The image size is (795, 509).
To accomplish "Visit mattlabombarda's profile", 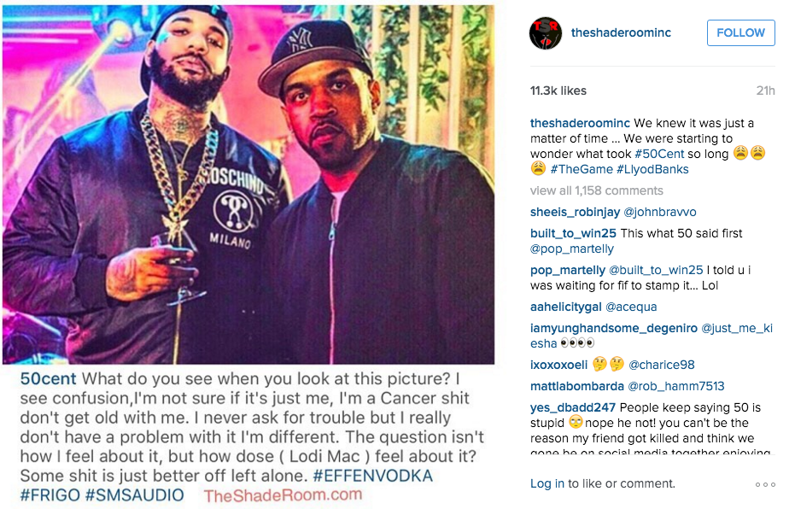I will pos(577,386).
